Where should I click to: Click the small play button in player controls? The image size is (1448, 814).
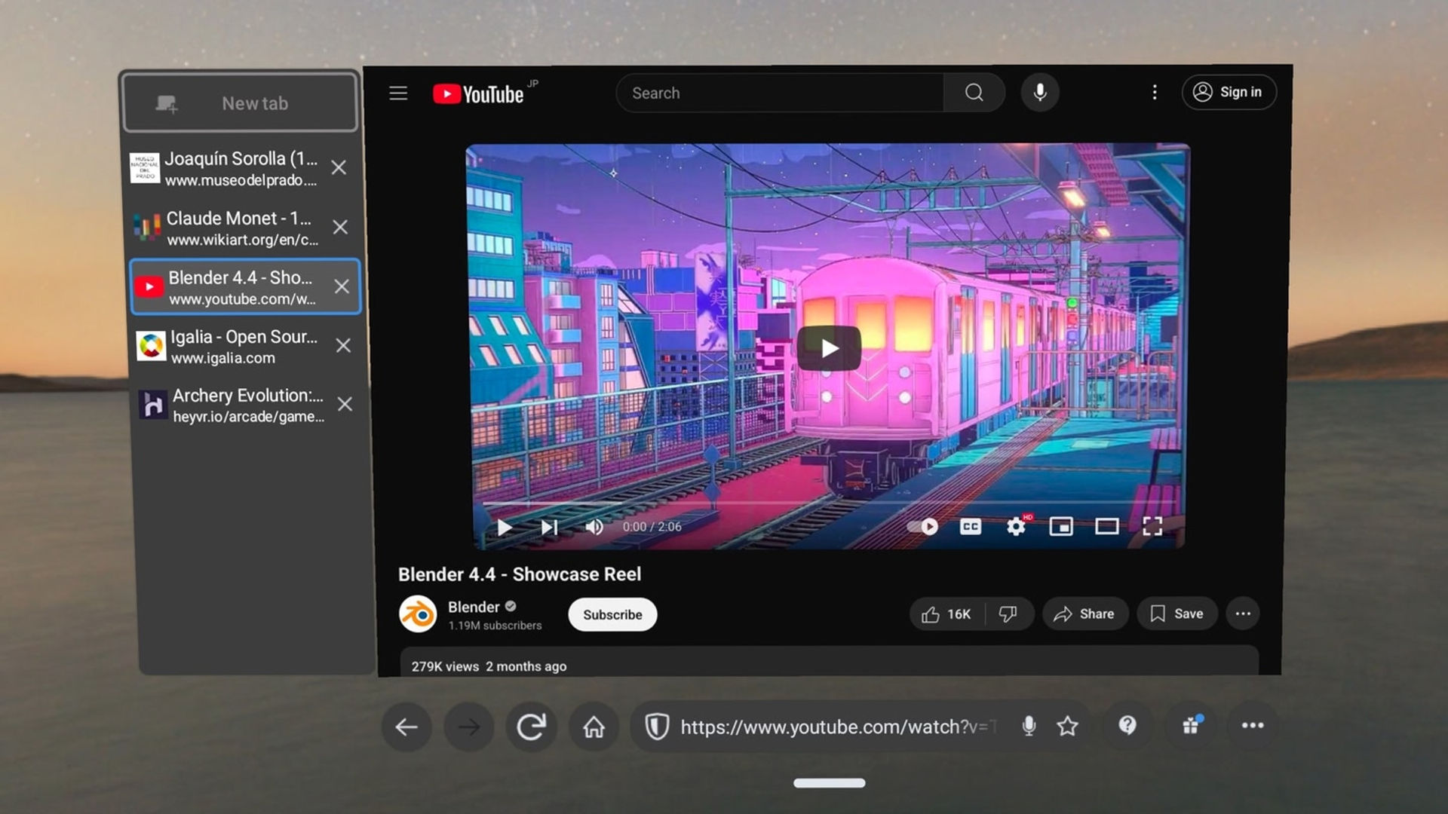[x=505, y=527]
